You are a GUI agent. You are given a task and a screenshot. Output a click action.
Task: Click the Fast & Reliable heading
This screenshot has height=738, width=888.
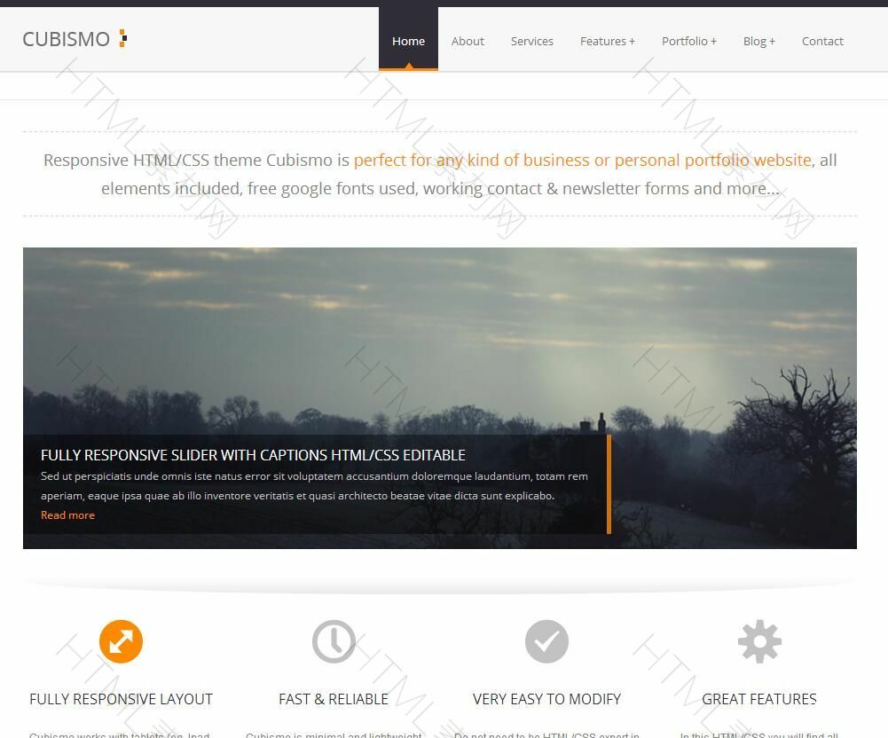(334, 699)
